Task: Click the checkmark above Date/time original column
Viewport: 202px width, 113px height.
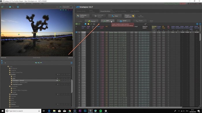Action: coord(145,24)
